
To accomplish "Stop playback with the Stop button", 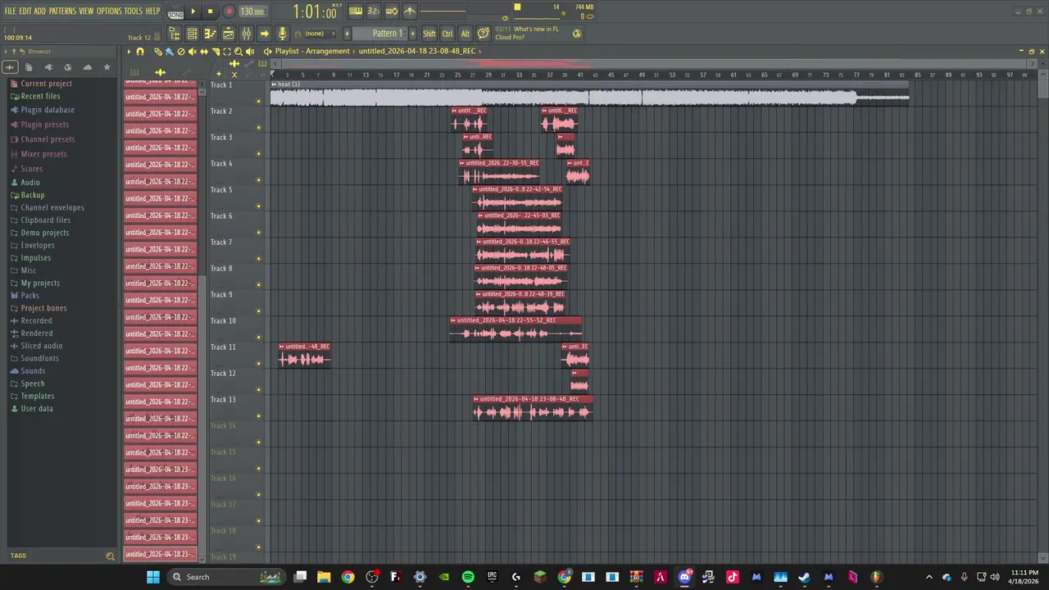I will tap(210, 11).
